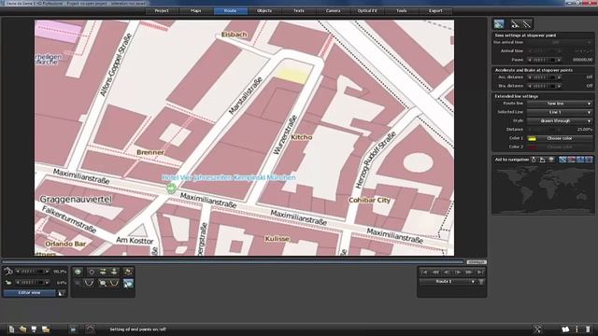Image resolution: width=598 pixels, height=336 pixels.
Task: Click the cursor icon next to Editor view
Action: pos(61,293)
